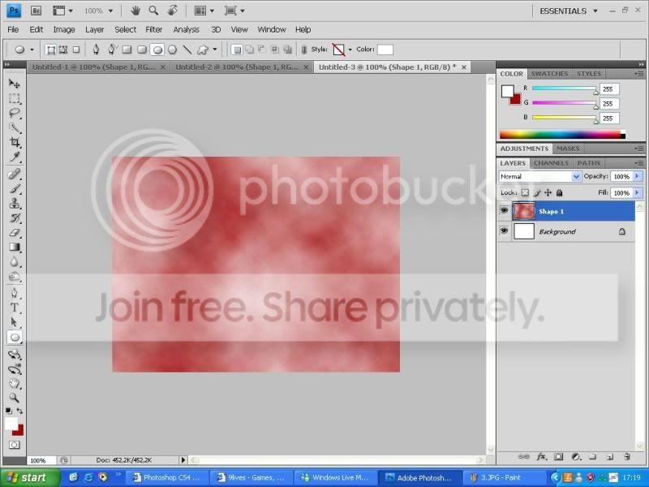Screen dimensions: 649x487
Task: Toggle the lock transparent pixels option
Action: pos(525,192)
